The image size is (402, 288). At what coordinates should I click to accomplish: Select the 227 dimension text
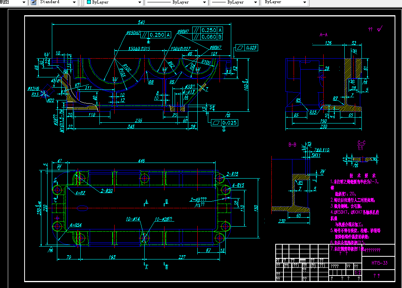point(182,257)
